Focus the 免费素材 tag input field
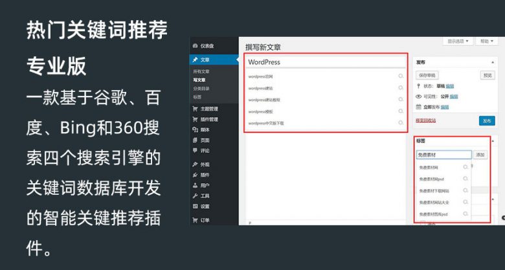 [x=443, y=155]
